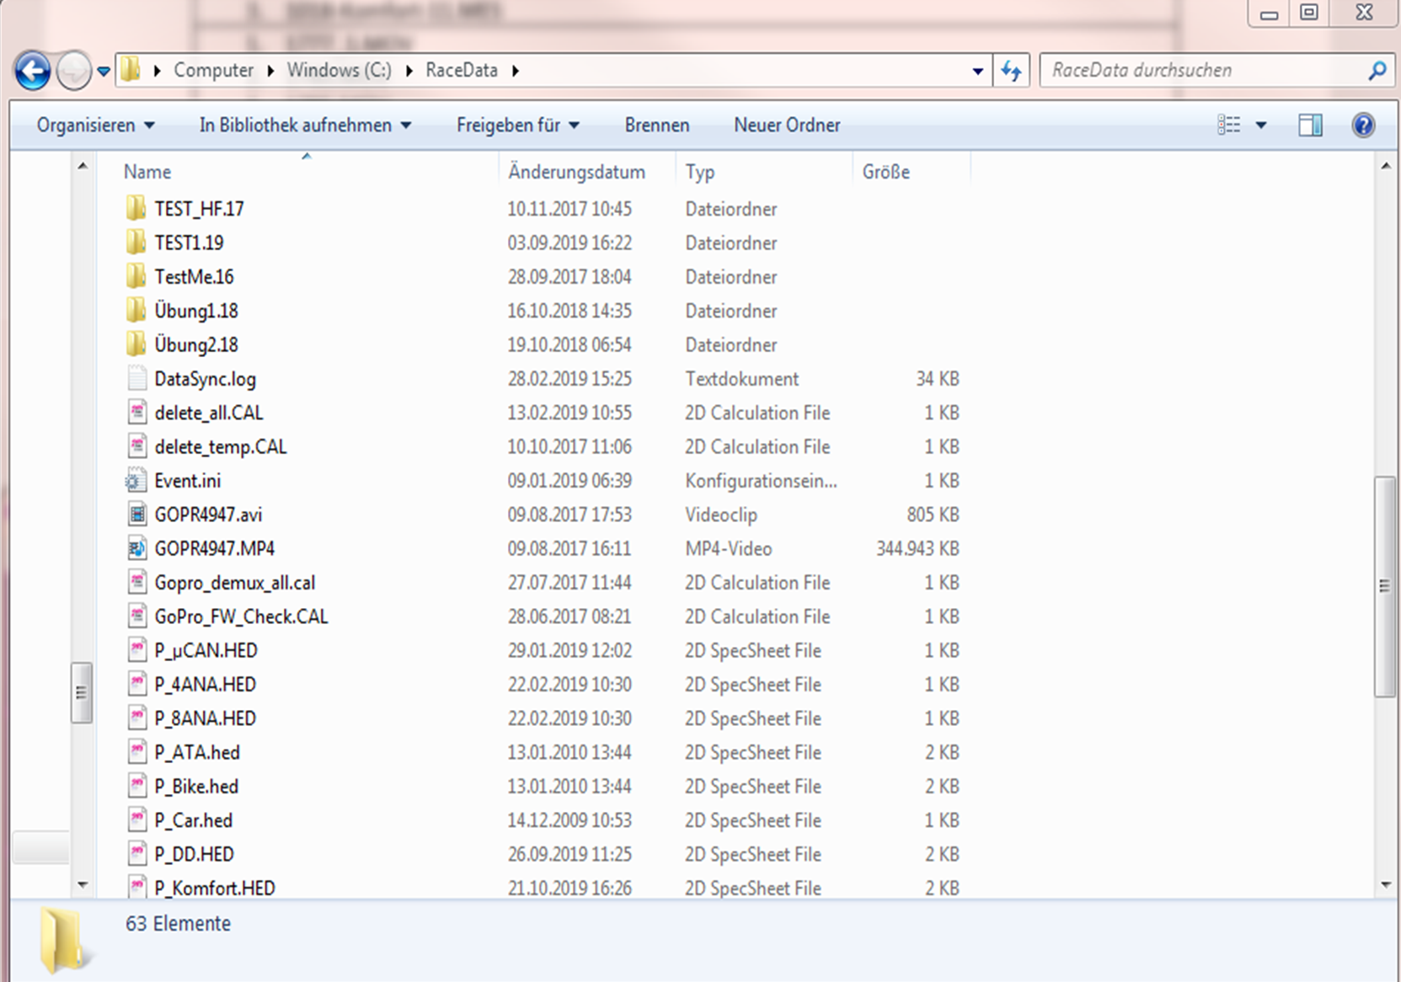This screenshot has width=1401, height=982.
Task: Select the TEST_HF.17 folder icon
Action: point(136,209)
